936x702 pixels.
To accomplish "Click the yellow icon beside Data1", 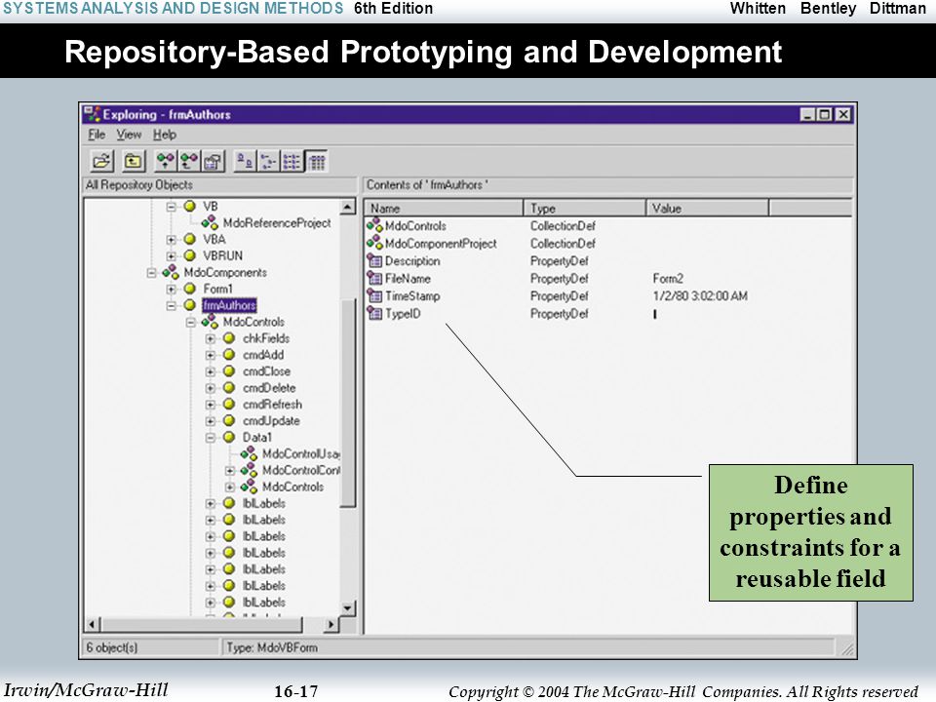I will click(x=228, y=437).
